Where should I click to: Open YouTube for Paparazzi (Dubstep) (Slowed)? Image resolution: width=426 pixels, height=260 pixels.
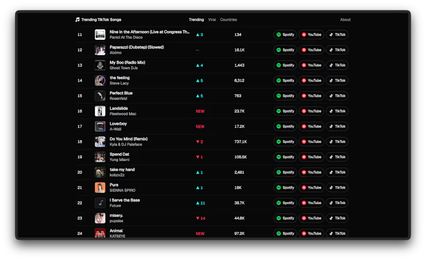pyautogui.click(x=312, y=50)
